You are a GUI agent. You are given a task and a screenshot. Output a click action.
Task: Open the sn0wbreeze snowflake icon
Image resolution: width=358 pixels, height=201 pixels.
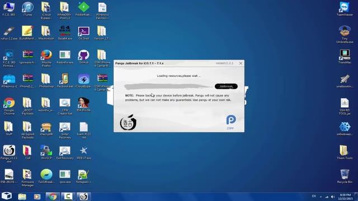coord(345,128)
